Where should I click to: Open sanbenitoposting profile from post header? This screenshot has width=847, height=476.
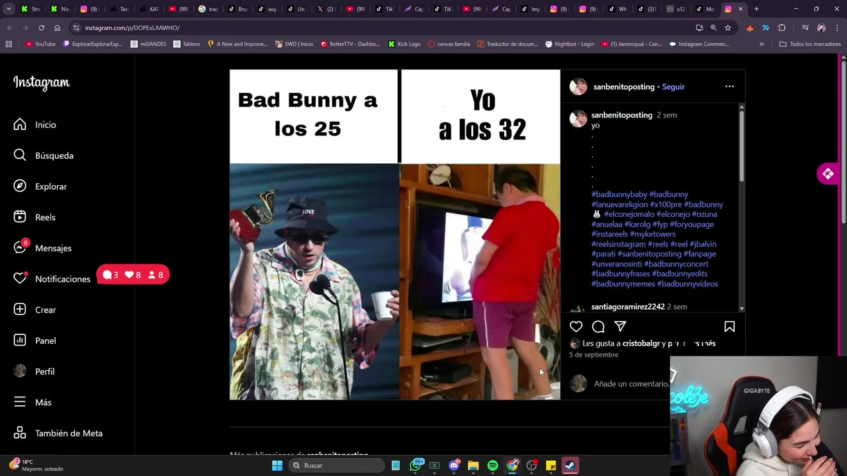pos(623,87)
